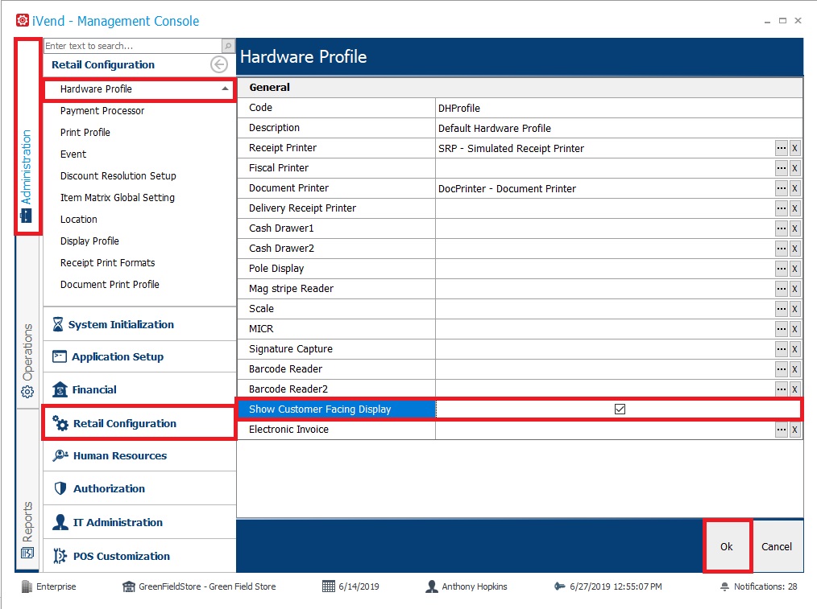The height and width of the screenshot is (609, 817).
Task: Open Document Print Profile
Action: [110, 285]
